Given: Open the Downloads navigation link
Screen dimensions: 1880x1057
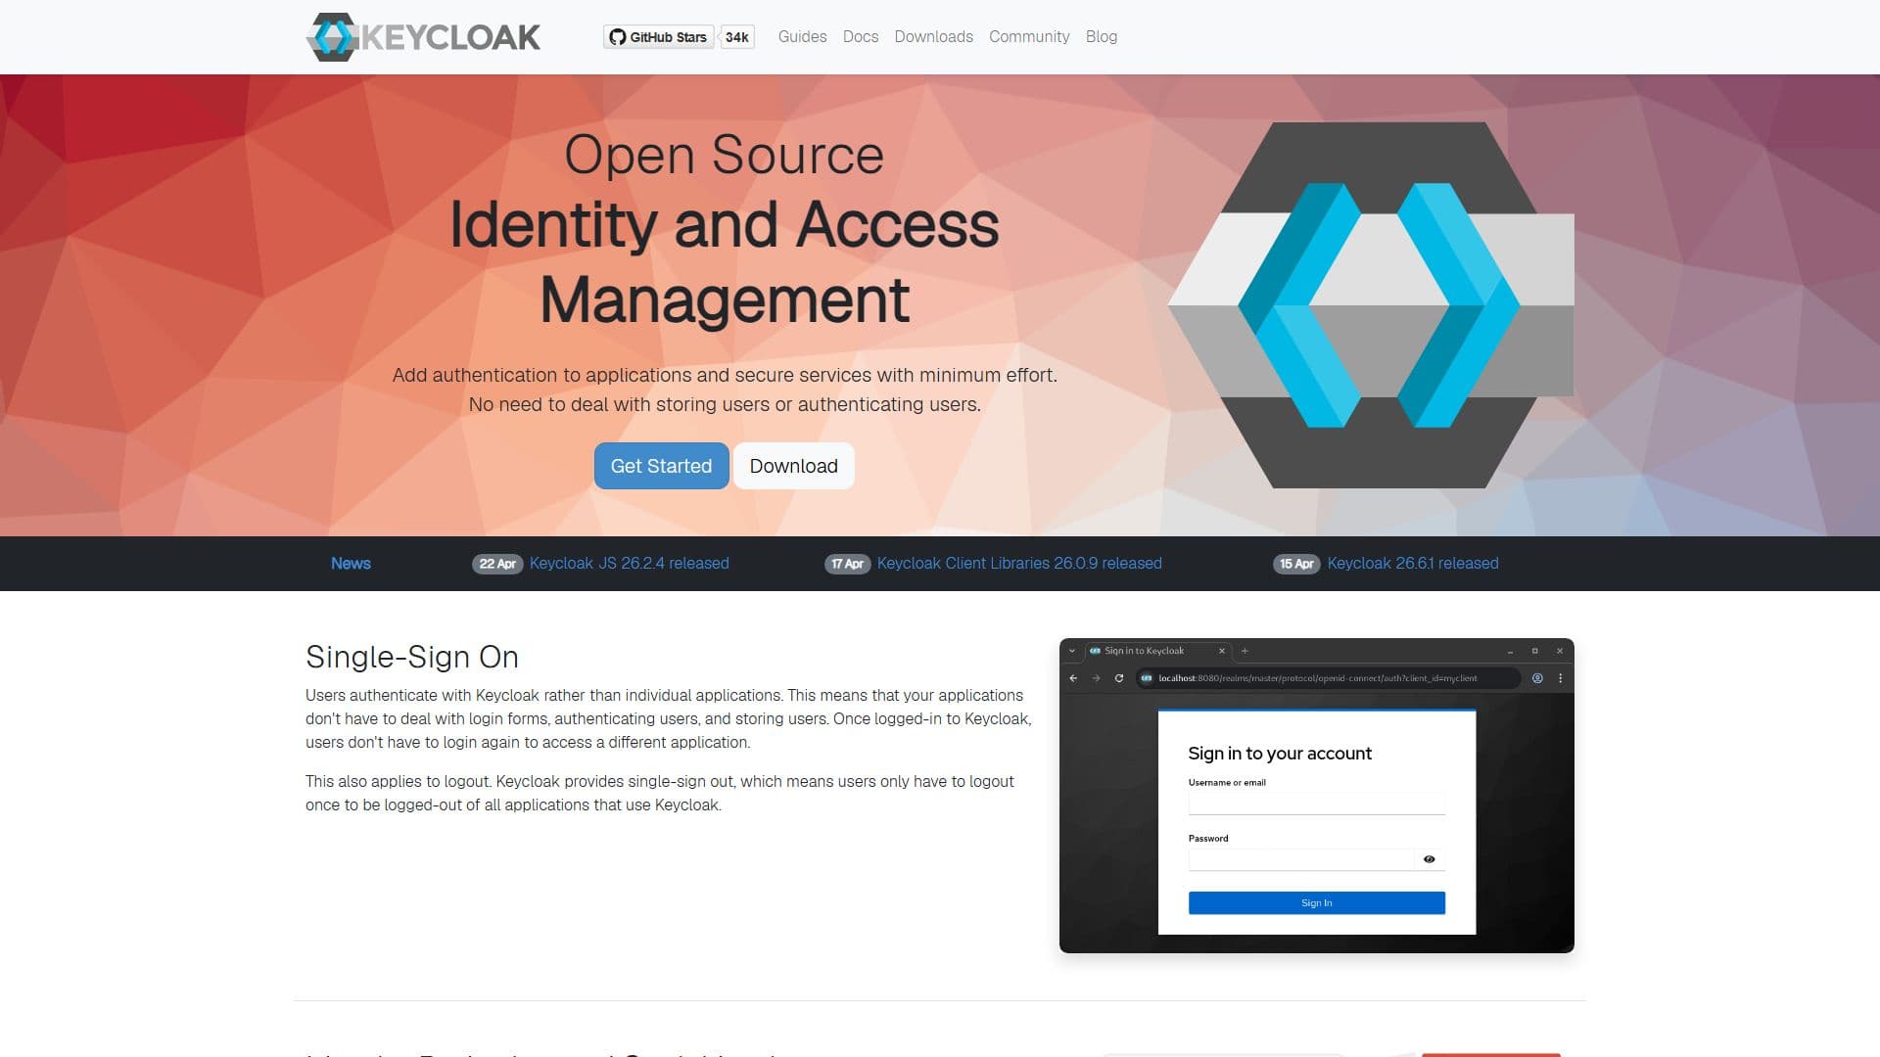Looking at the screenshot, I should pos(933,36).
